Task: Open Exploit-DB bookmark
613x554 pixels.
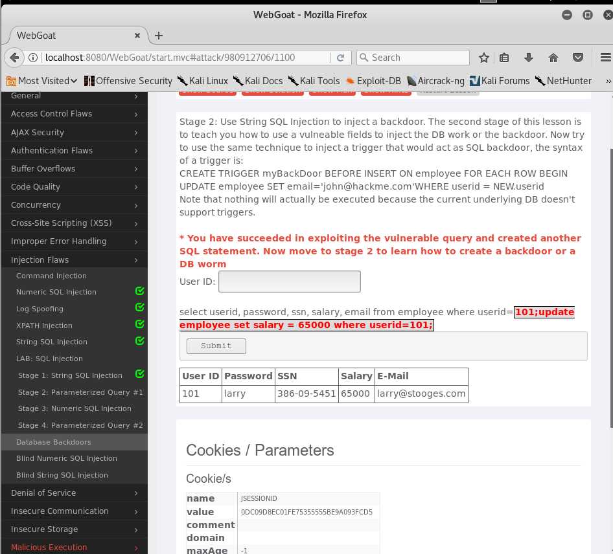Action: [x=373, y=81]
